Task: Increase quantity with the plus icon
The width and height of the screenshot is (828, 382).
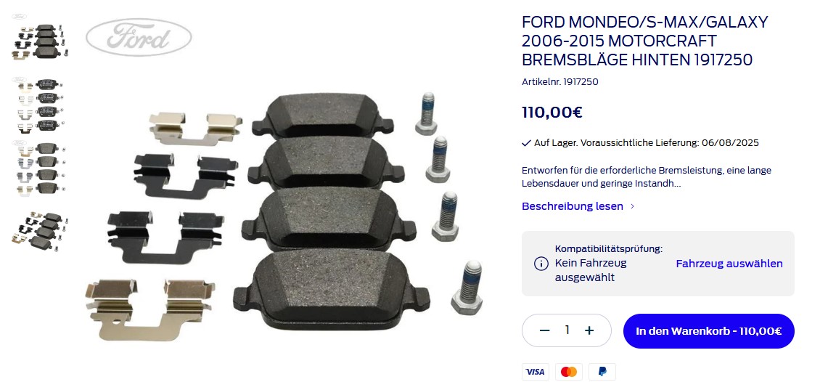Action: tap(589, 330)
